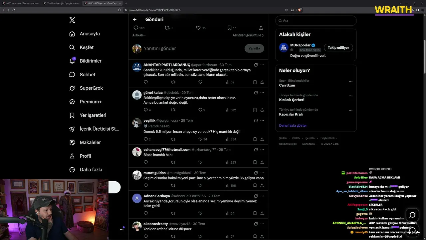Expand Daha fazla in the sidebar
The image size is (426, 240).
[86, 170]
